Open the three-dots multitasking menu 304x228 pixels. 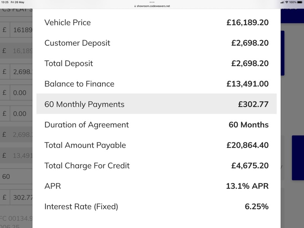coord(152,2)
